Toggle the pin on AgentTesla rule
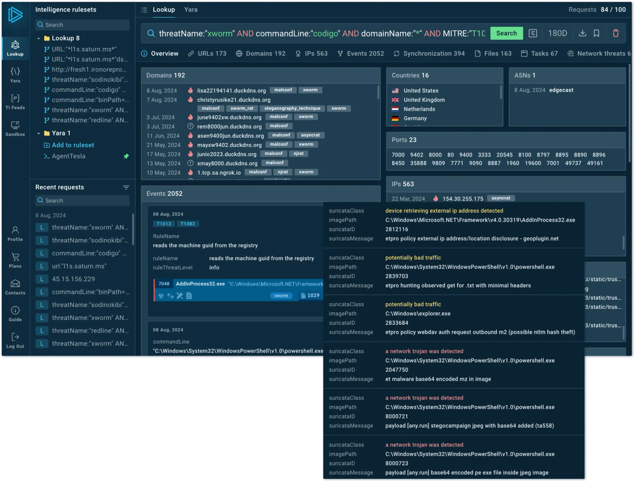The image size is (635, 482). pos(126,156)
